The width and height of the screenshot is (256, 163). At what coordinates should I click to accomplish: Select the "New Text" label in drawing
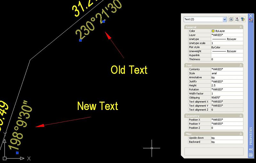98,106
